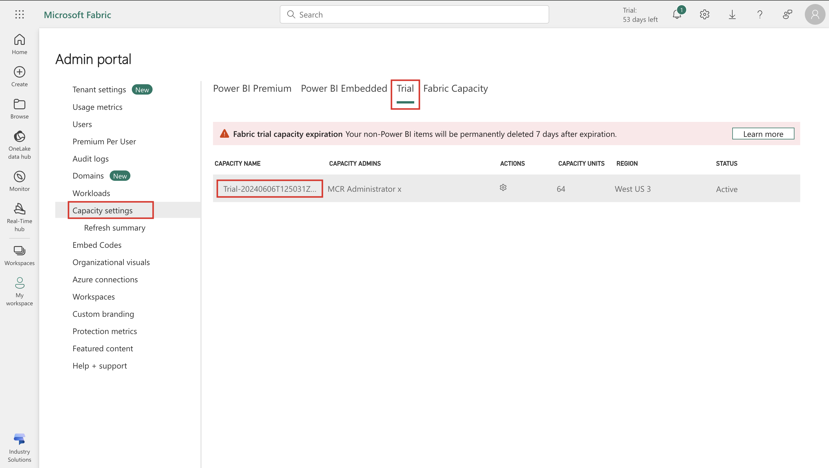Open Workspaces in the admin portal menu

point(93,297)
